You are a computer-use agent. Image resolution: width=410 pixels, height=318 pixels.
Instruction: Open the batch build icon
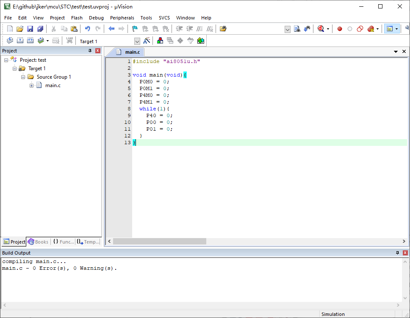tap(41, 41)
